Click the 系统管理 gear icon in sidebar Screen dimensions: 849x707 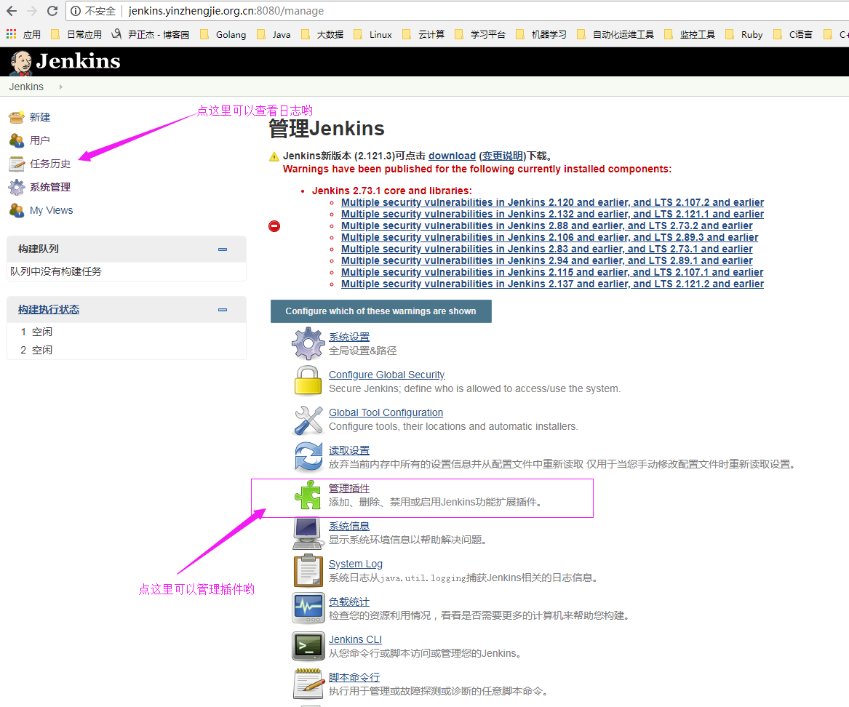point(17,187)
